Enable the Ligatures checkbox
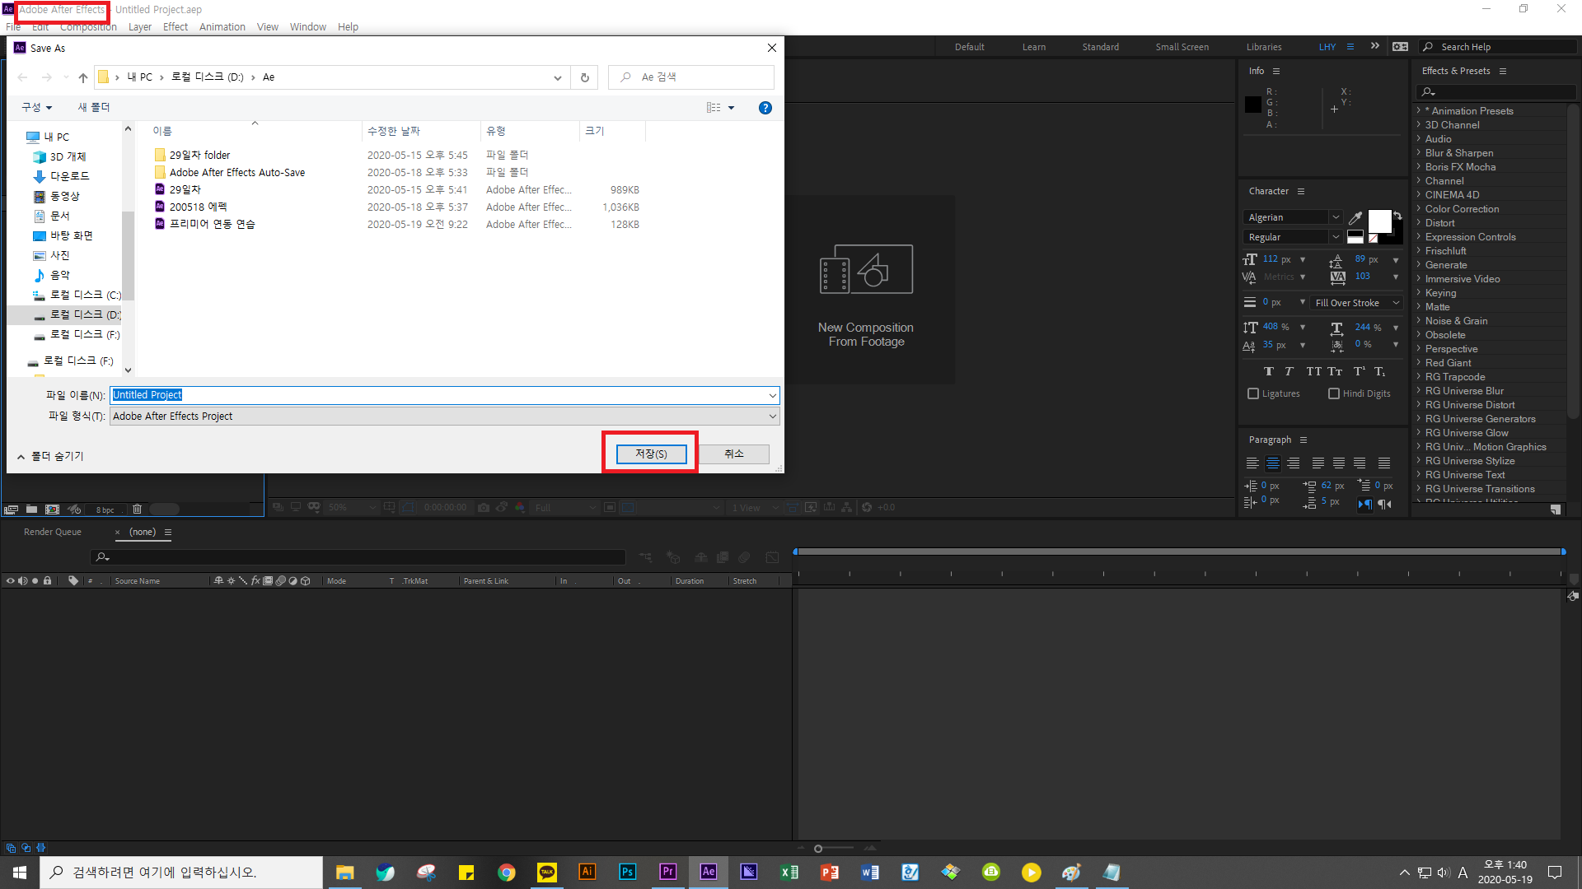Screen dimensions: 1582x889 click(1253, 394)
